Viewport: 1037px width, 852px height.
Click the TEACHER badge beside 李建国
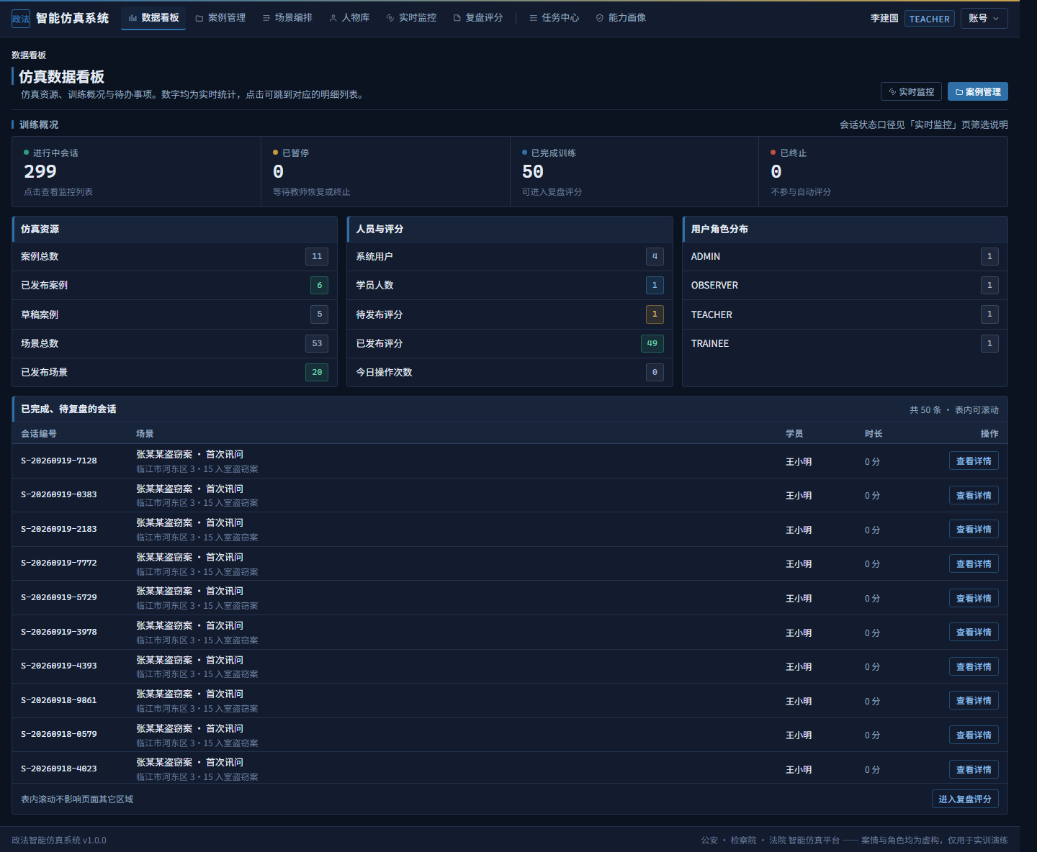click(x=929, y=19)
